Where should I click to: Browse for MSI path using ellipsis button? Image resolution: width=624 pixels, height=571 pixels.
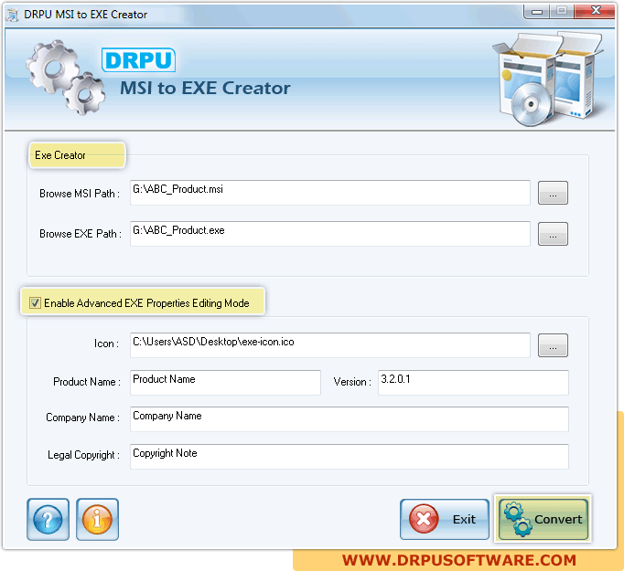click(553, 193)
